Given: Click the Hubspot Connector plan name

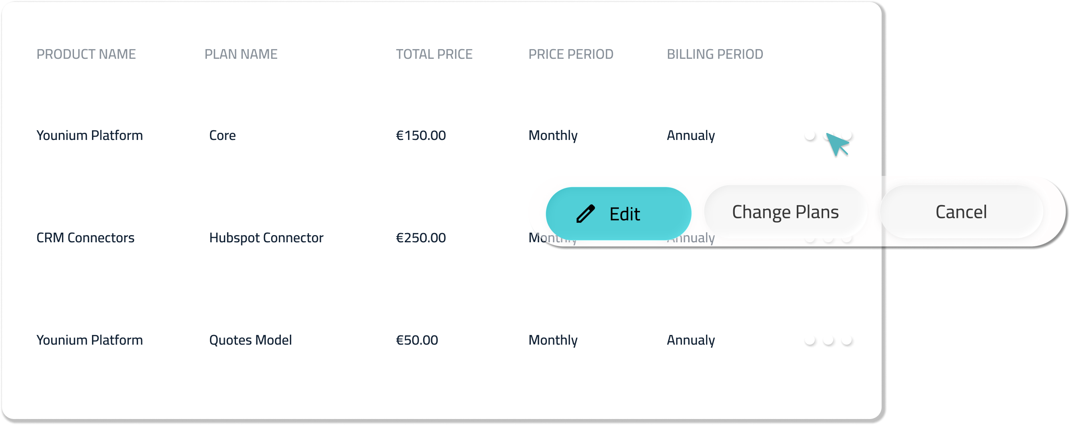Looking at the screenshot, I should [266, 238].
